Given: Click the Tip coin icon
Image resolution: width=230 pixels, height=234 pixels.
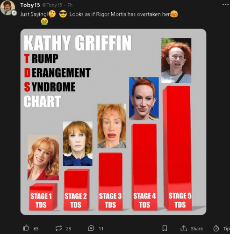Looking at the screenshot, I should (216, 228).
